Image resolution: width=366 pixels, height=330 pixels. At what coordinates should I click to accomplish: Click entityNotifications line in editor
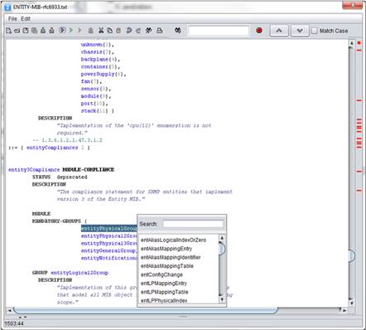[x=109, y=258]
